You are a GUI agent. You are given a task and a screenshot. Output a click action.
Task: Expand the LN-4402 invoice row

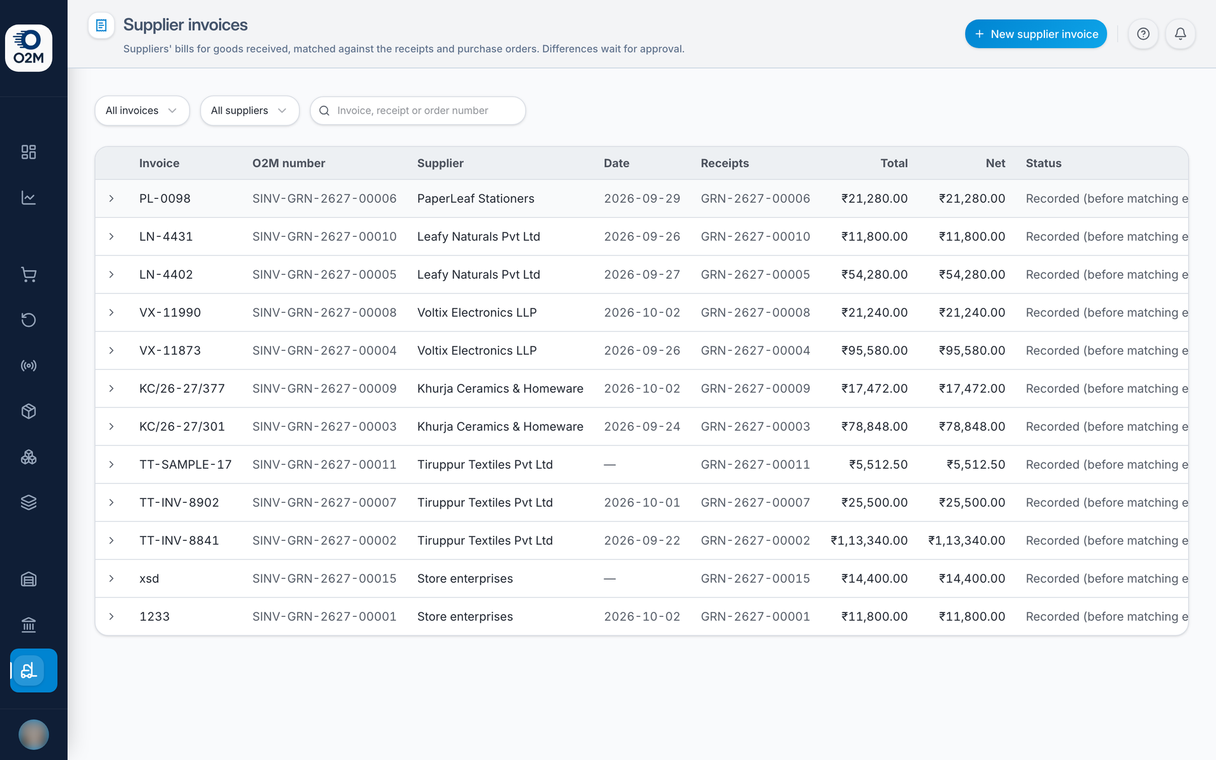click(111, 275)
